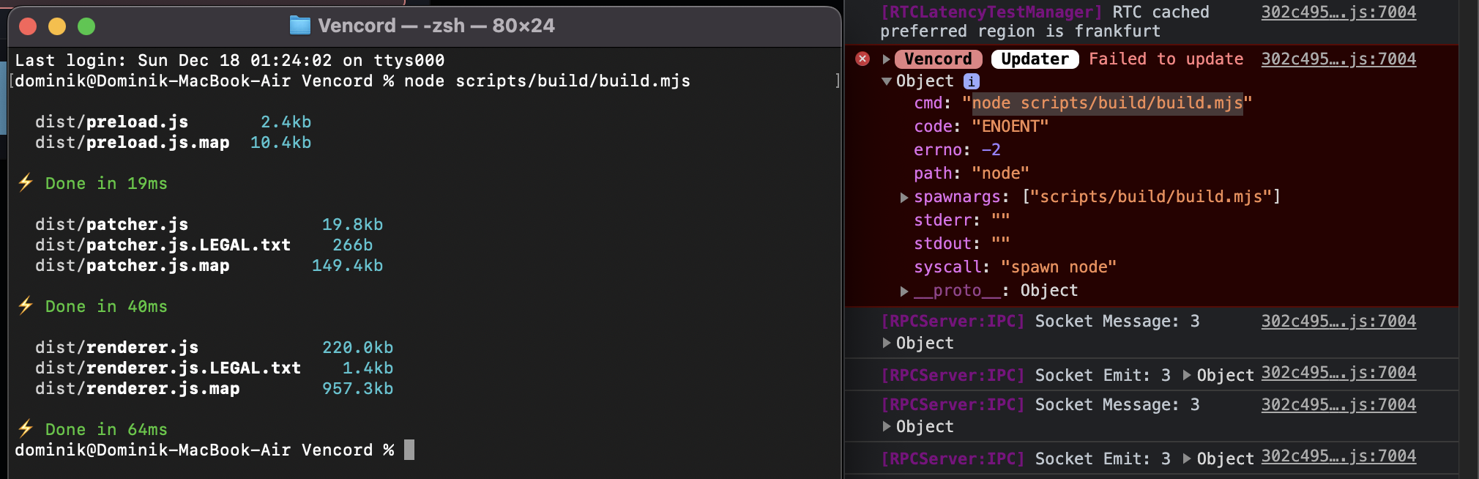
Task: Click dist/preload.js in Terminal output
Action: pyautogui.click(x=111, y=122)
